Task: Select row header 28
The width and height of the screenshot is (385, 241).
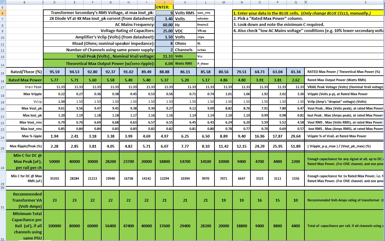Action: click(3, 161)
